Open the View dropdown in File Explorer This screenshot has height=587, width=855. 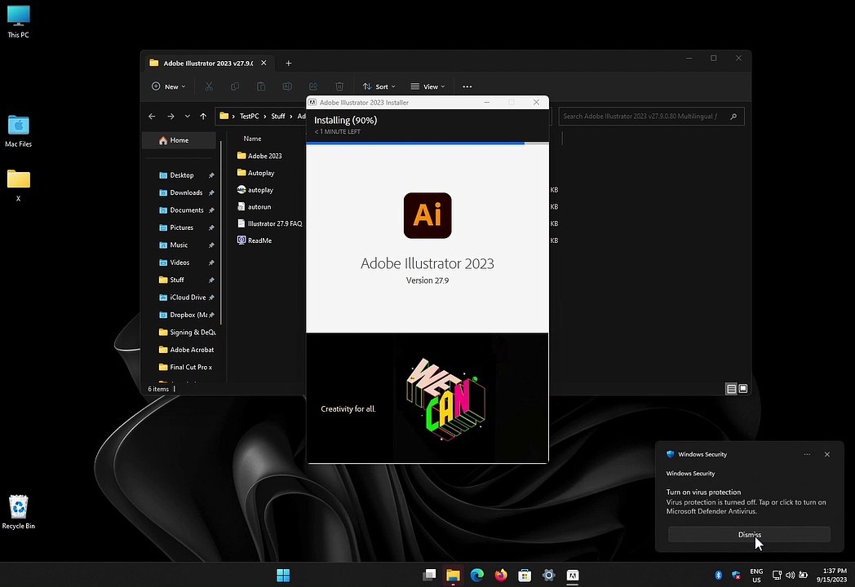(427, 86)
